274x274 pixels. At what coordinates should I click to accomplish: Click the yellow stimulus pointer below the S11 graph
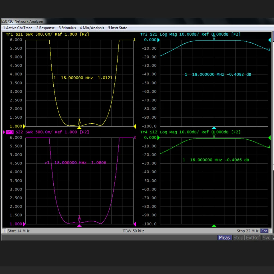click(79, 128)
